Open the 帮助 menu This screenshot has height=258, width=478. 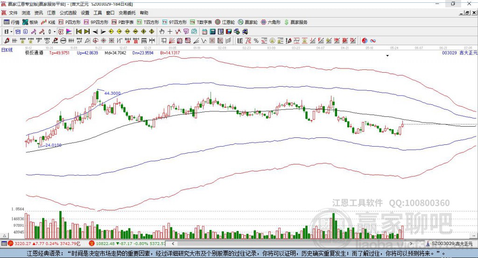(x=144, y=13)
